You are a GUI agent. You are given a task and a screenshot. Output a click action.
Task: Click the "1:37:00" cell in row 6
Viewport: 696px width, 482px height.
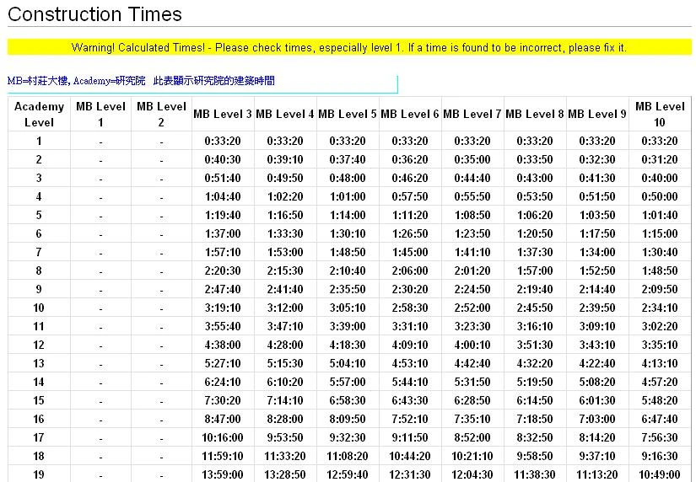pyautogui.click(x=223, y=233)
